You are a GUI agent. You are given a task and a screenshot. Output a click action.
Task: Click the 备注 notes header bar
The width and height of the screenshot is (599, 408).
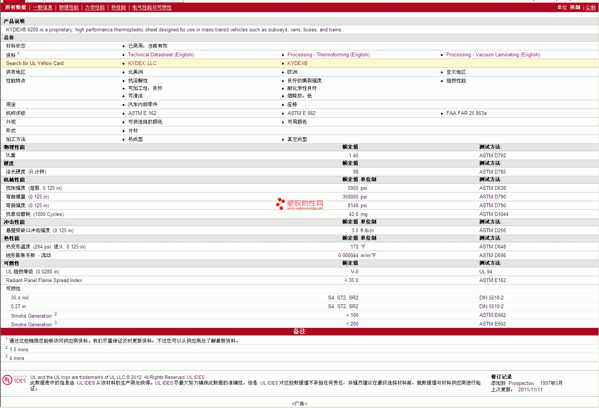tap(299, 332)
